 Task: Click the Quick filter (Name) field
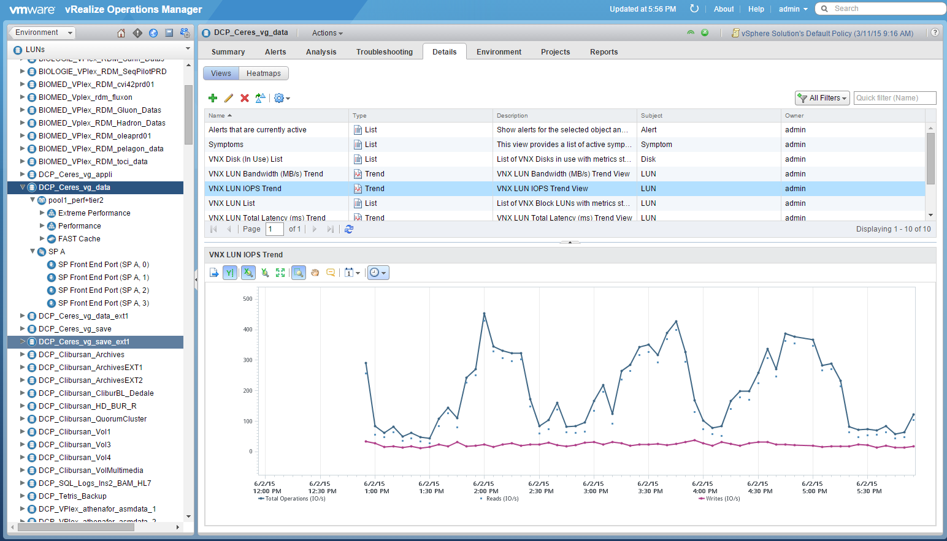pos(894,98)
